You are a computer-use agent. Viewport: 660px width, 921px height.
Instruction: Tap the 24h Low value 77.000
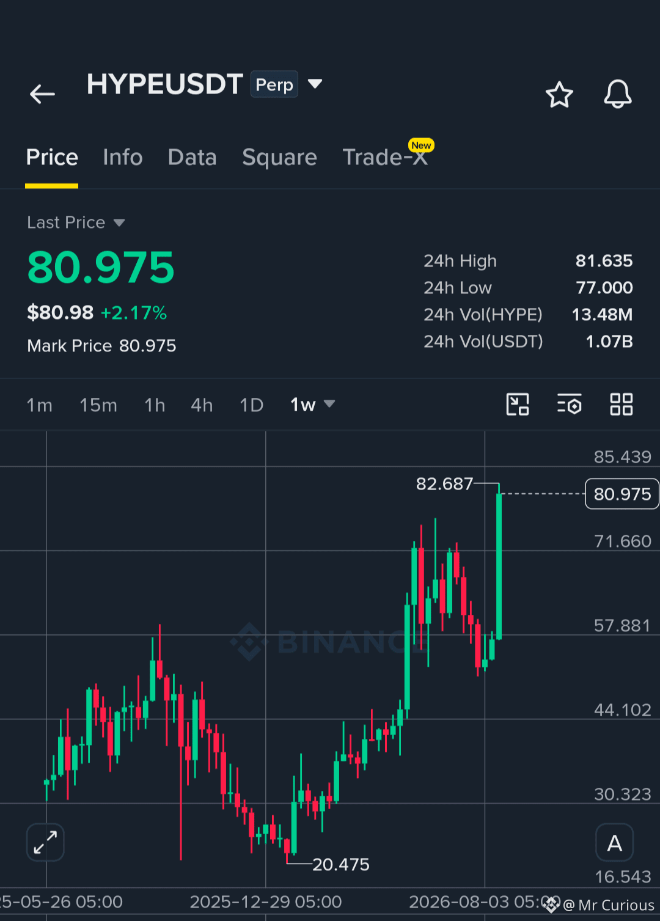point(604,288)
